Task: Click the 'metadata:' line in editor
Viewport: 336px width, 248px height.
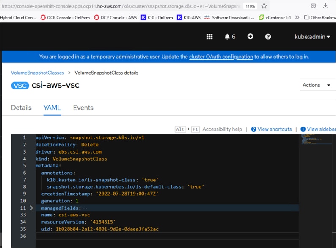Action: [x=48, y=166]
